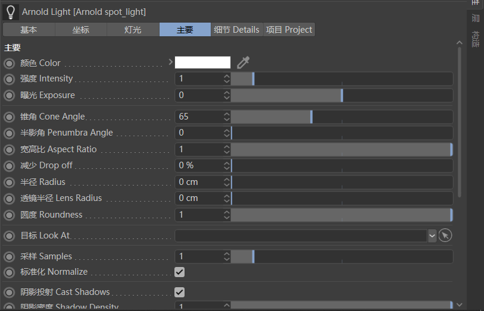
Task: Click the Color animation keyframe dot
Action: pyautogui.click(x=10, y=64)
